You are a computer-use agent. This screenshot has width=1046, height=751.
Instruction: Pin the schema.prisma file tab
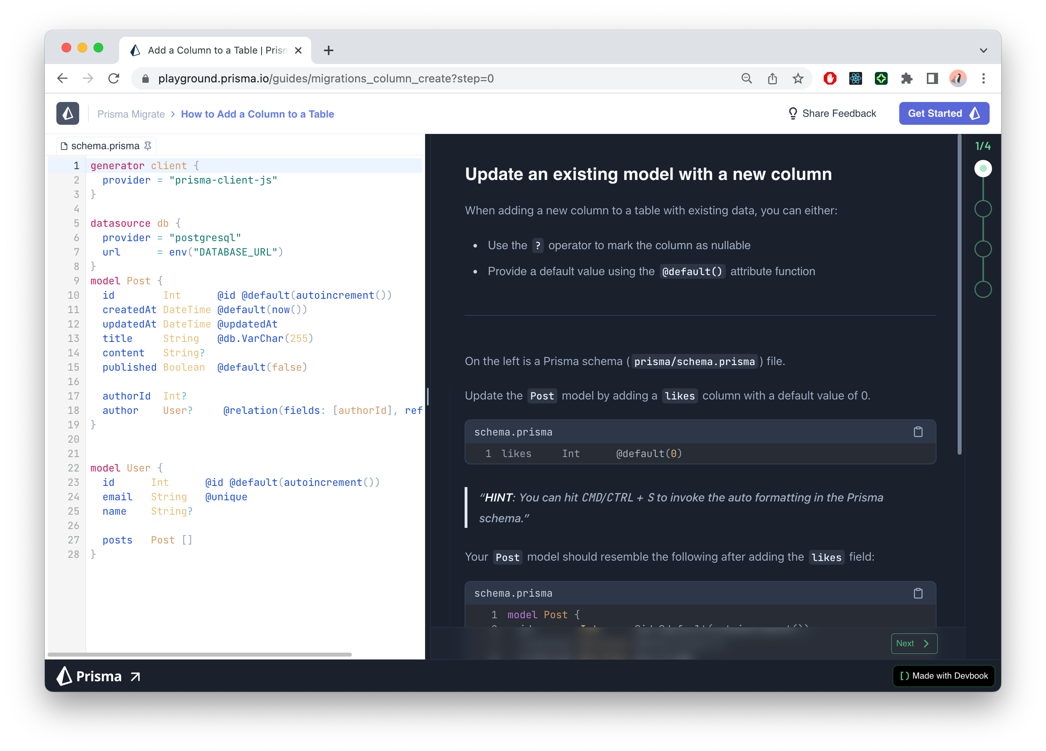tap(148, 146)
